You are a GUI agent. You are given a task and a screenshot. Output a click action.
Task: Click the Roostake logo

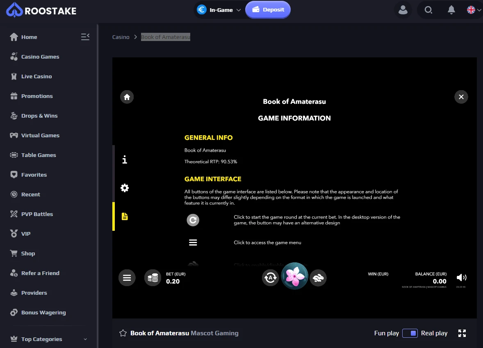[41, 10]
